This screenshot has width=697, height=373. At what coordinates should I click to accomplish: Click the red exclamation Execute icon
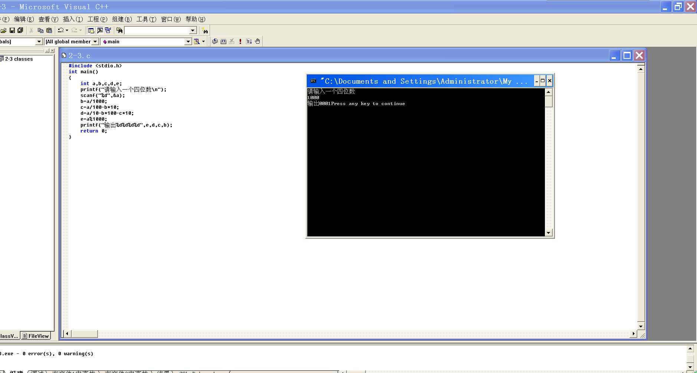(240, 41)
